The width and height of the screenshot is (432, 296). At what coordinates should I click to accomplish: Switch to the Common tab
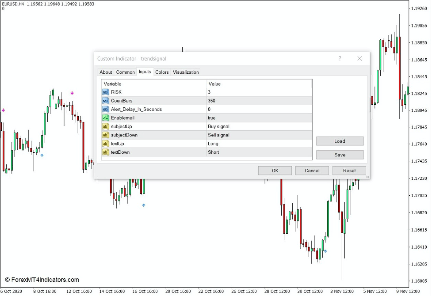tap(125, 72)
